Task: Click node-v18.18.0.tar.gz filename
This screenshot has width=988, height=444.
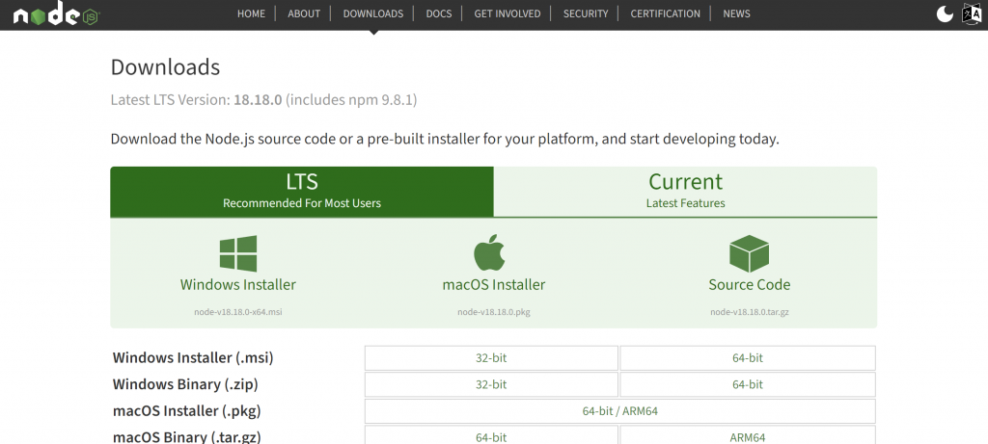Action: [749, 312]
